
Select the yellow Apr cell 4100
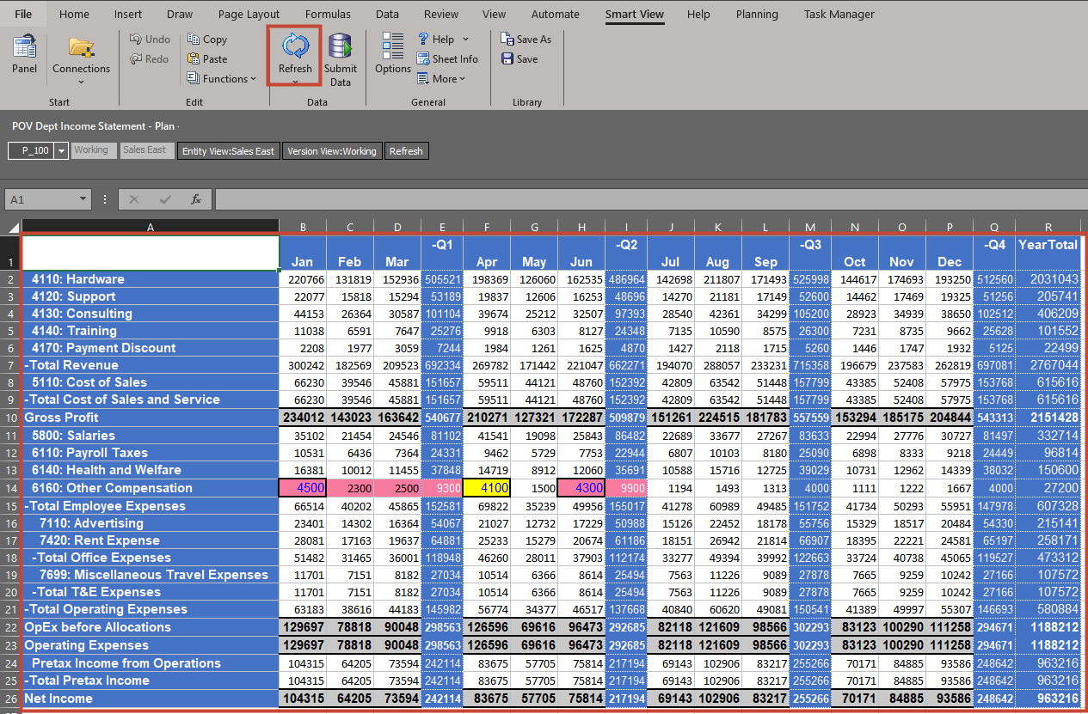[x=487, y=488]
